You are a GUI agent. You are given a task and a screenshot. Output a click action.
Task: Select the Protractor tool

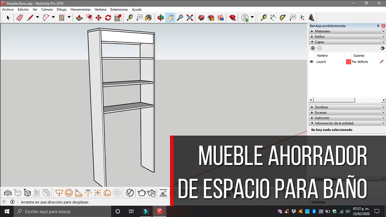click(x=283, y=18)
